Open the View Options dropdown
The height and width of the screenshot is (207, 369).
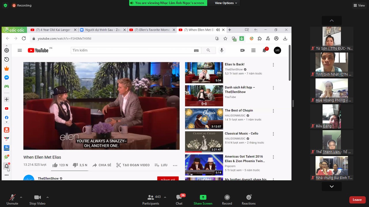pos(226,3)
